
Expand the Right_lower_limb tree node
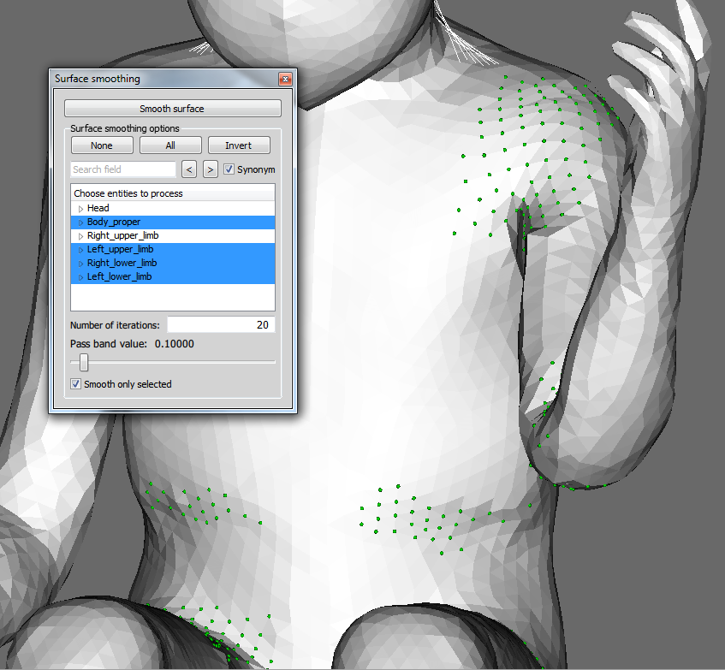[80, 264]
